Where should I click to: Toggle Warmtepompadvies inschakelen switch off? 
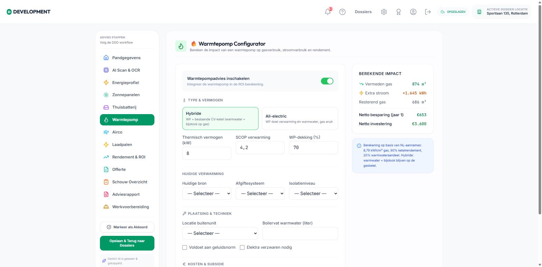(327, 81)
